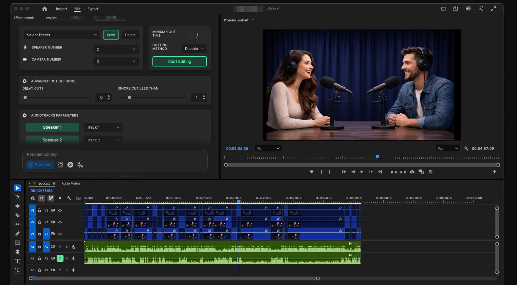Click the program monitor wrench settings icon
517x285 pixels.
coord(466,149)
